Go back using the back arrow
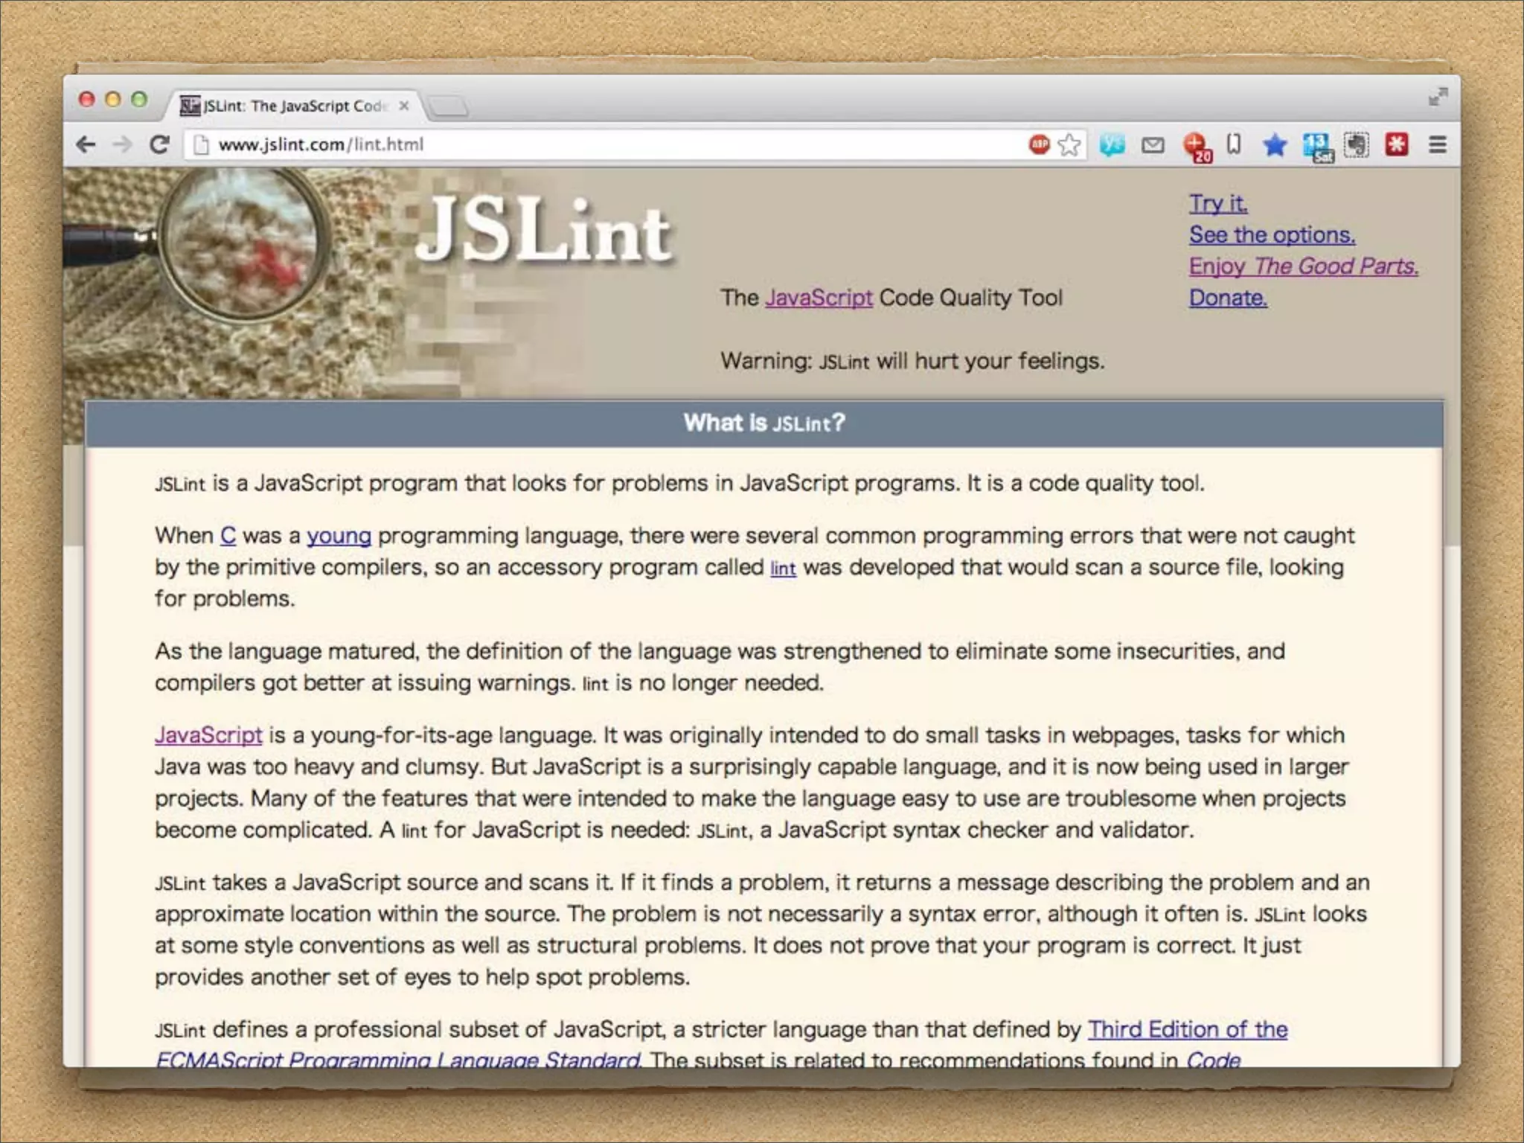Image resolution: width=1524 pixels, height=1143 pixels. [x=86, y=144]
